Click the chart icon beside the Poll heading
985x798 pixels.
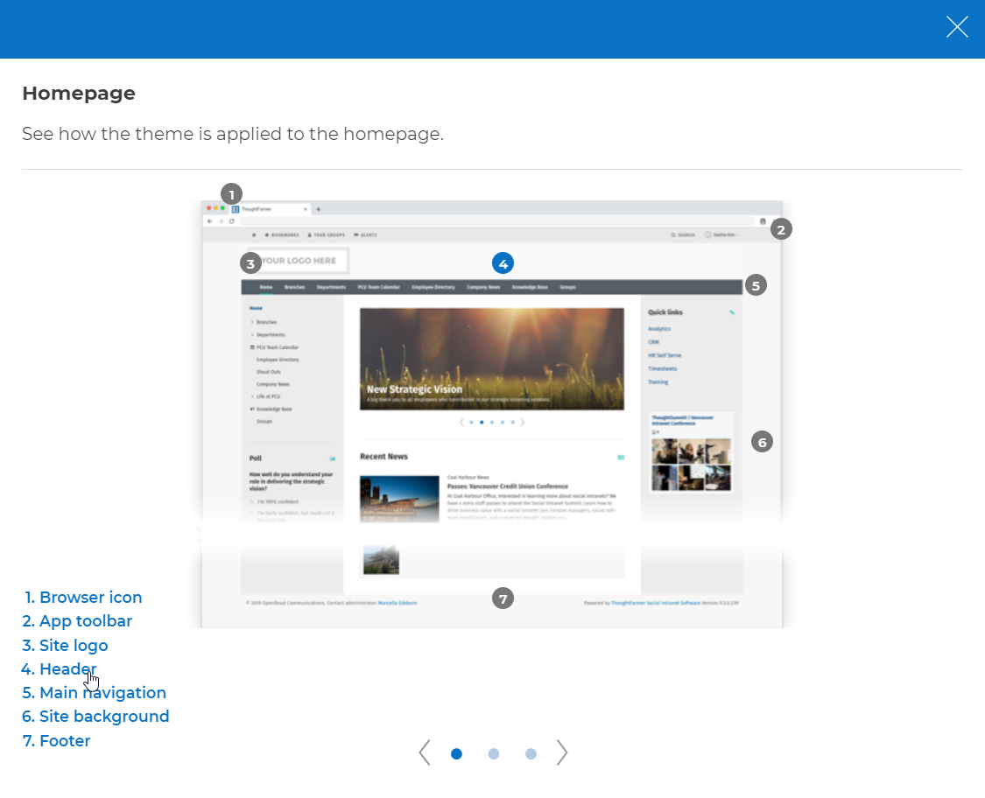click(x=332, y=458)
